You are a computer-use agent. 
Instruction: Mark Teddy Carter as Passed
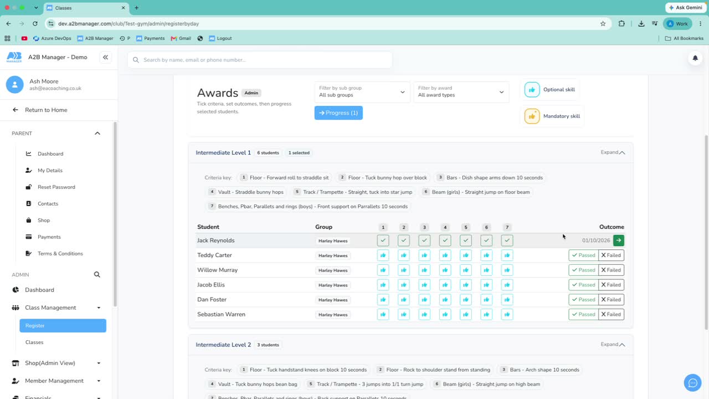(x=584, y=255)
